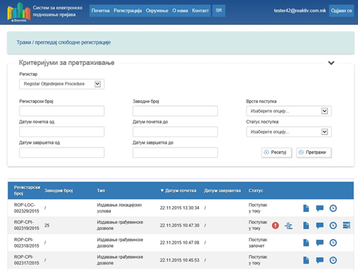Focus the Датум завршетка до field
This screenshot has width=358, height=271.
coord(175,153)
